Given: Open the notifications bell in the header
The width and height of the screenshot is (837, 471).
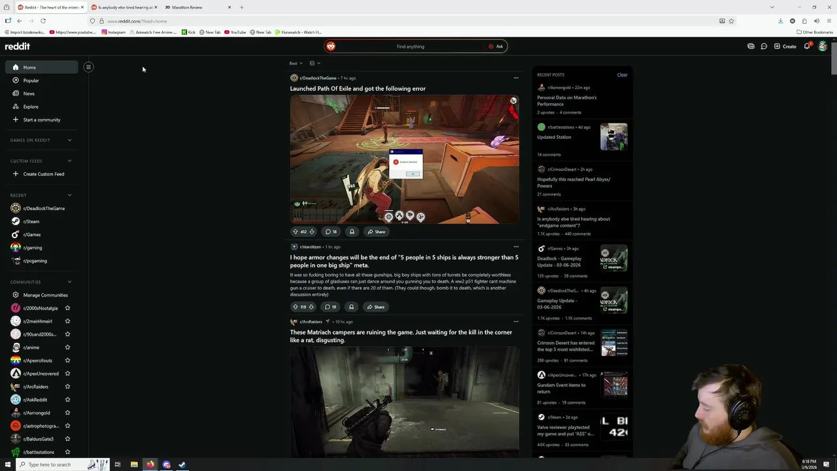Looking at the screenshot, I should tap(807, 46).
